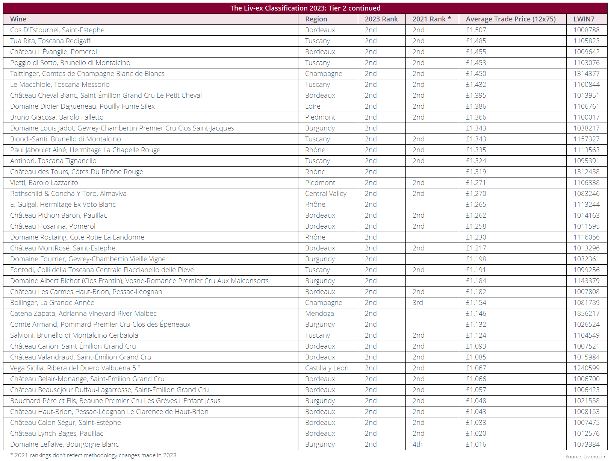Select 'Domaine Rostaing, Cote Rotie La Landonne'
611x461 pixels.
77,237
